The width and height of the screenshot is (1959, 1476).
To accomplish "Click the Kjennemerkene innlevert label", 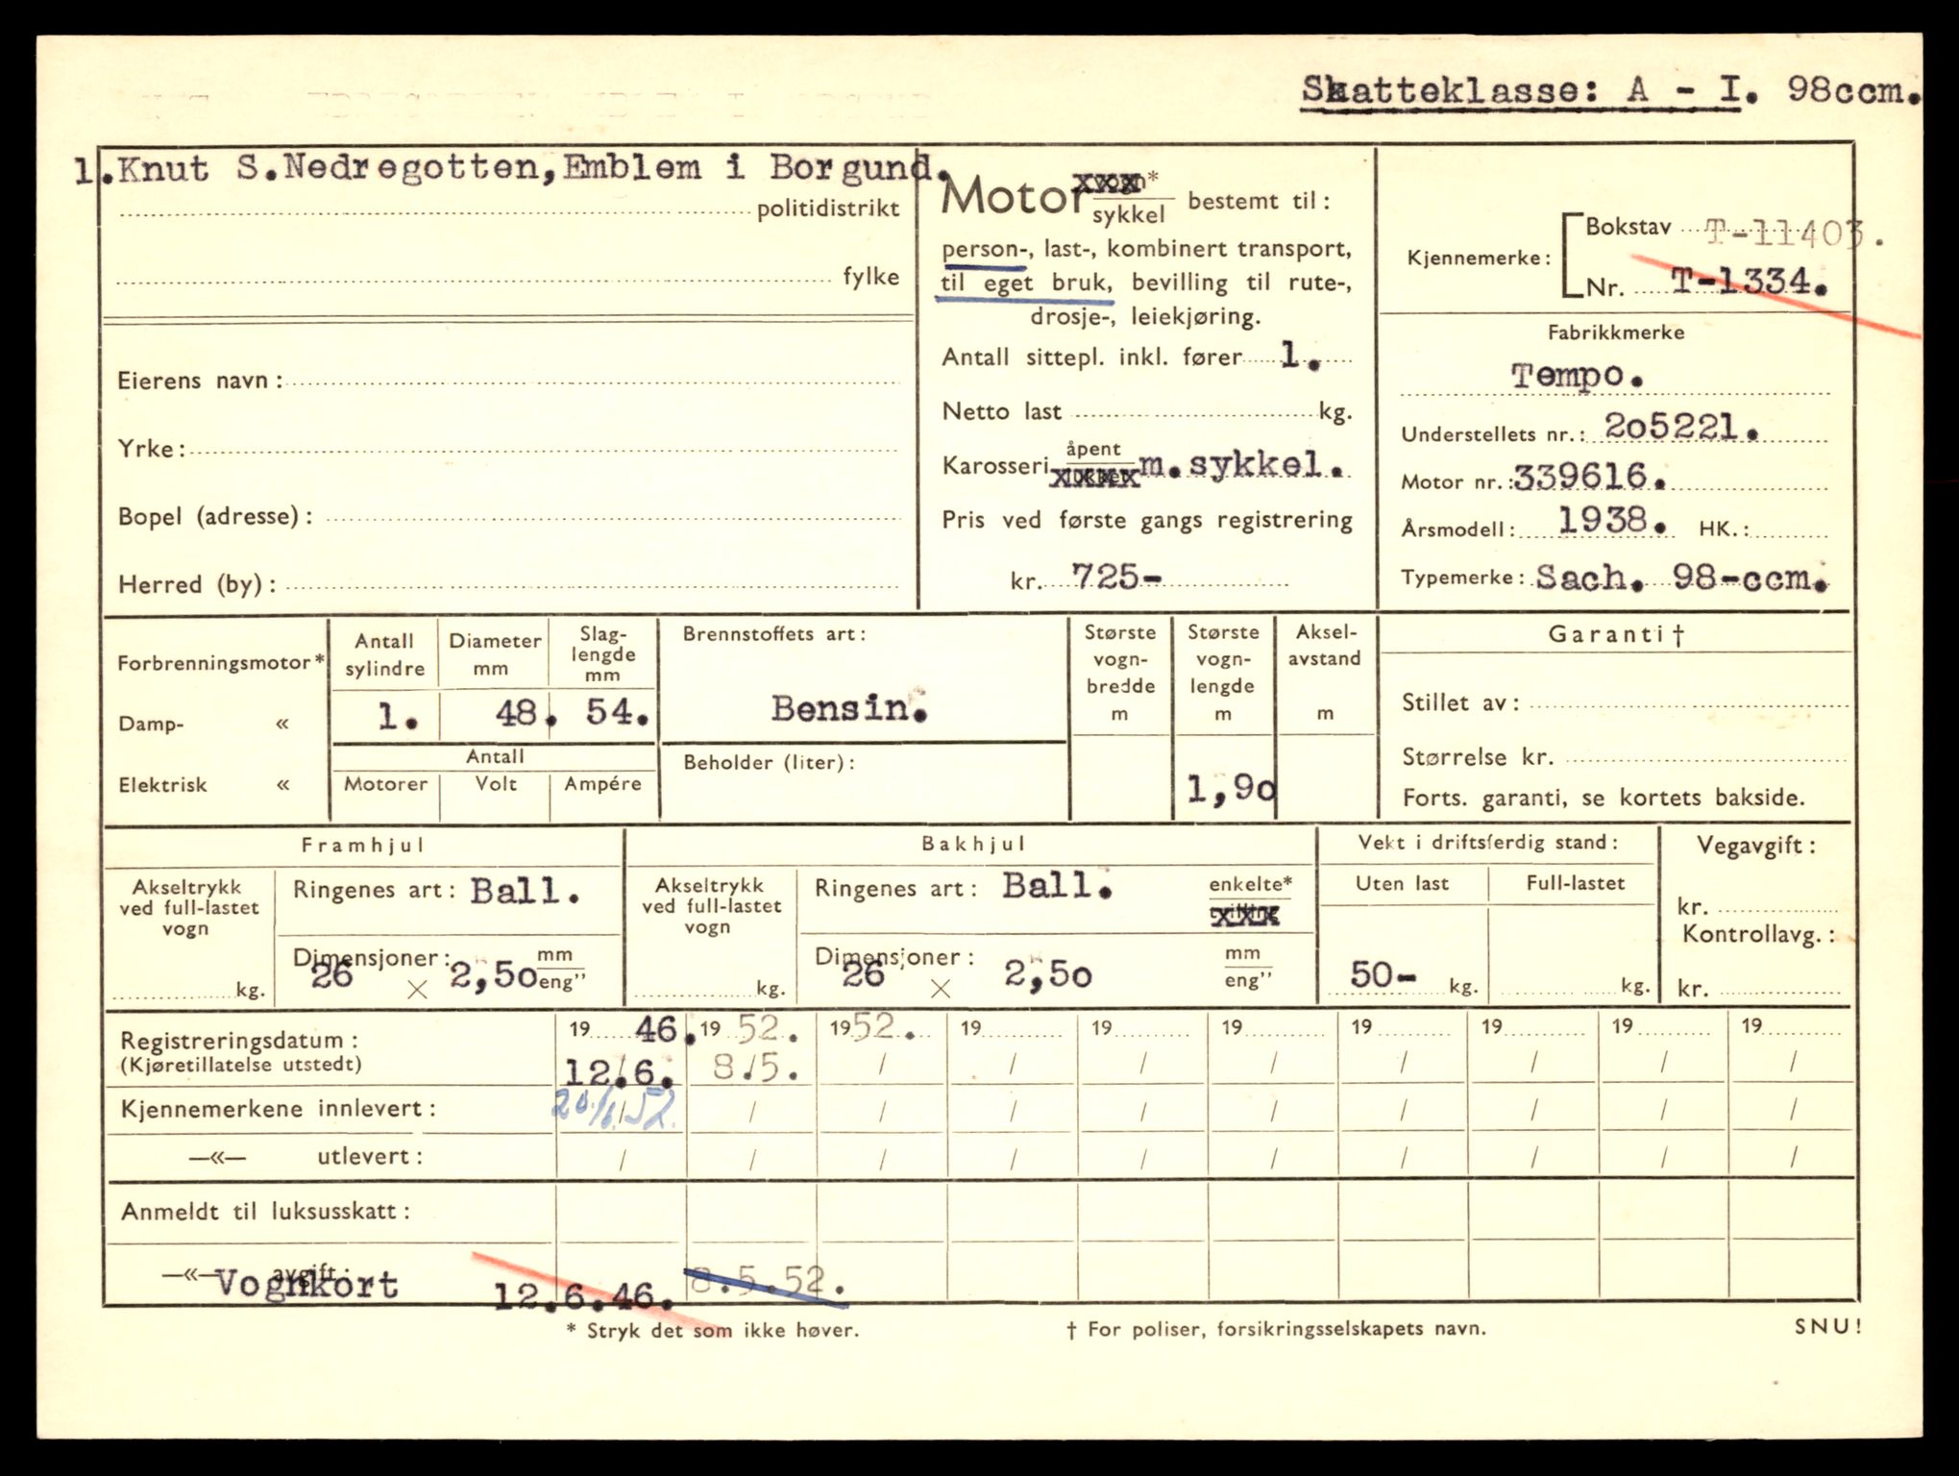I will click(279, 1109).
